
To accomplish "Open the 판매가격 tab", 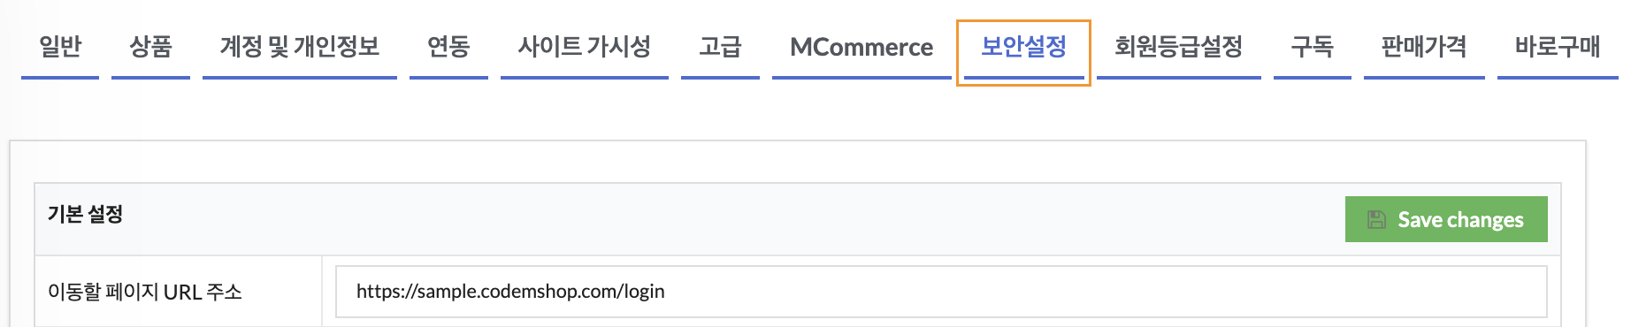I will pos(1424,46).
